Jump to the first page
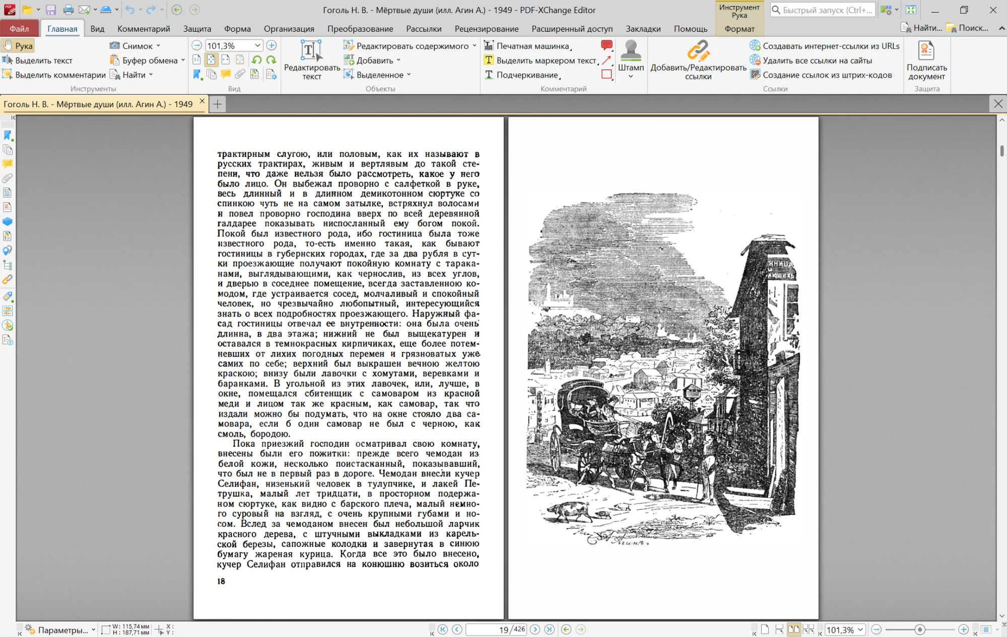 (x=443, y=629)
